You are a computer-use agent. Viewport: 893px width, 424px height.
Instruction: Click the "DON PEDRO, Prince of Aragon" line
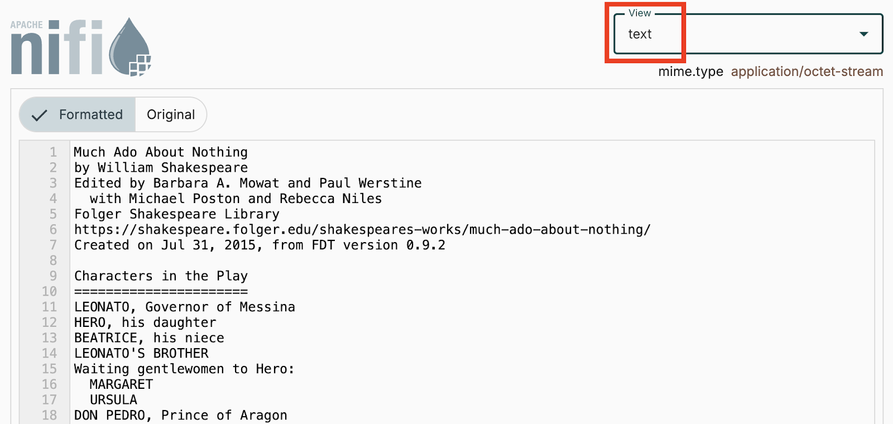(x=180, y=416)
